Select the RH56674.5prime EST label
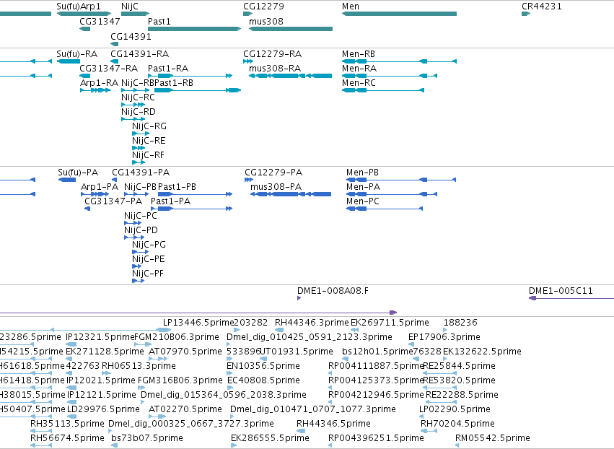This screenshot has width=614, height=449. [67, 438]
